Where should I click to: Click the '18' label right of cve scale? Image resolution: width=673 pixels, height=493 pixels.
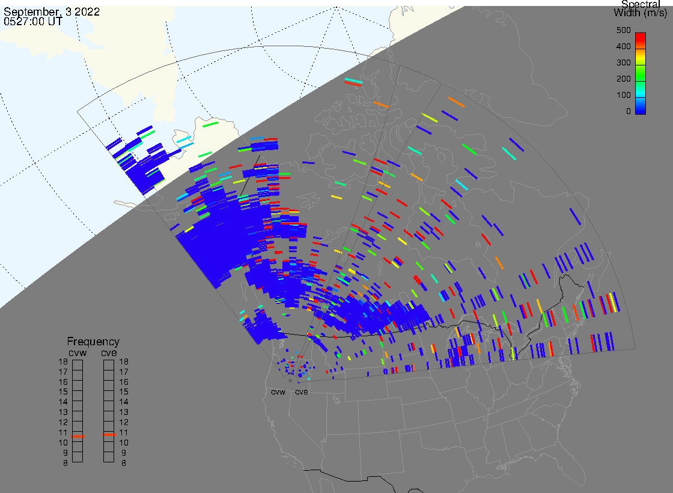[x=124, y=361]
